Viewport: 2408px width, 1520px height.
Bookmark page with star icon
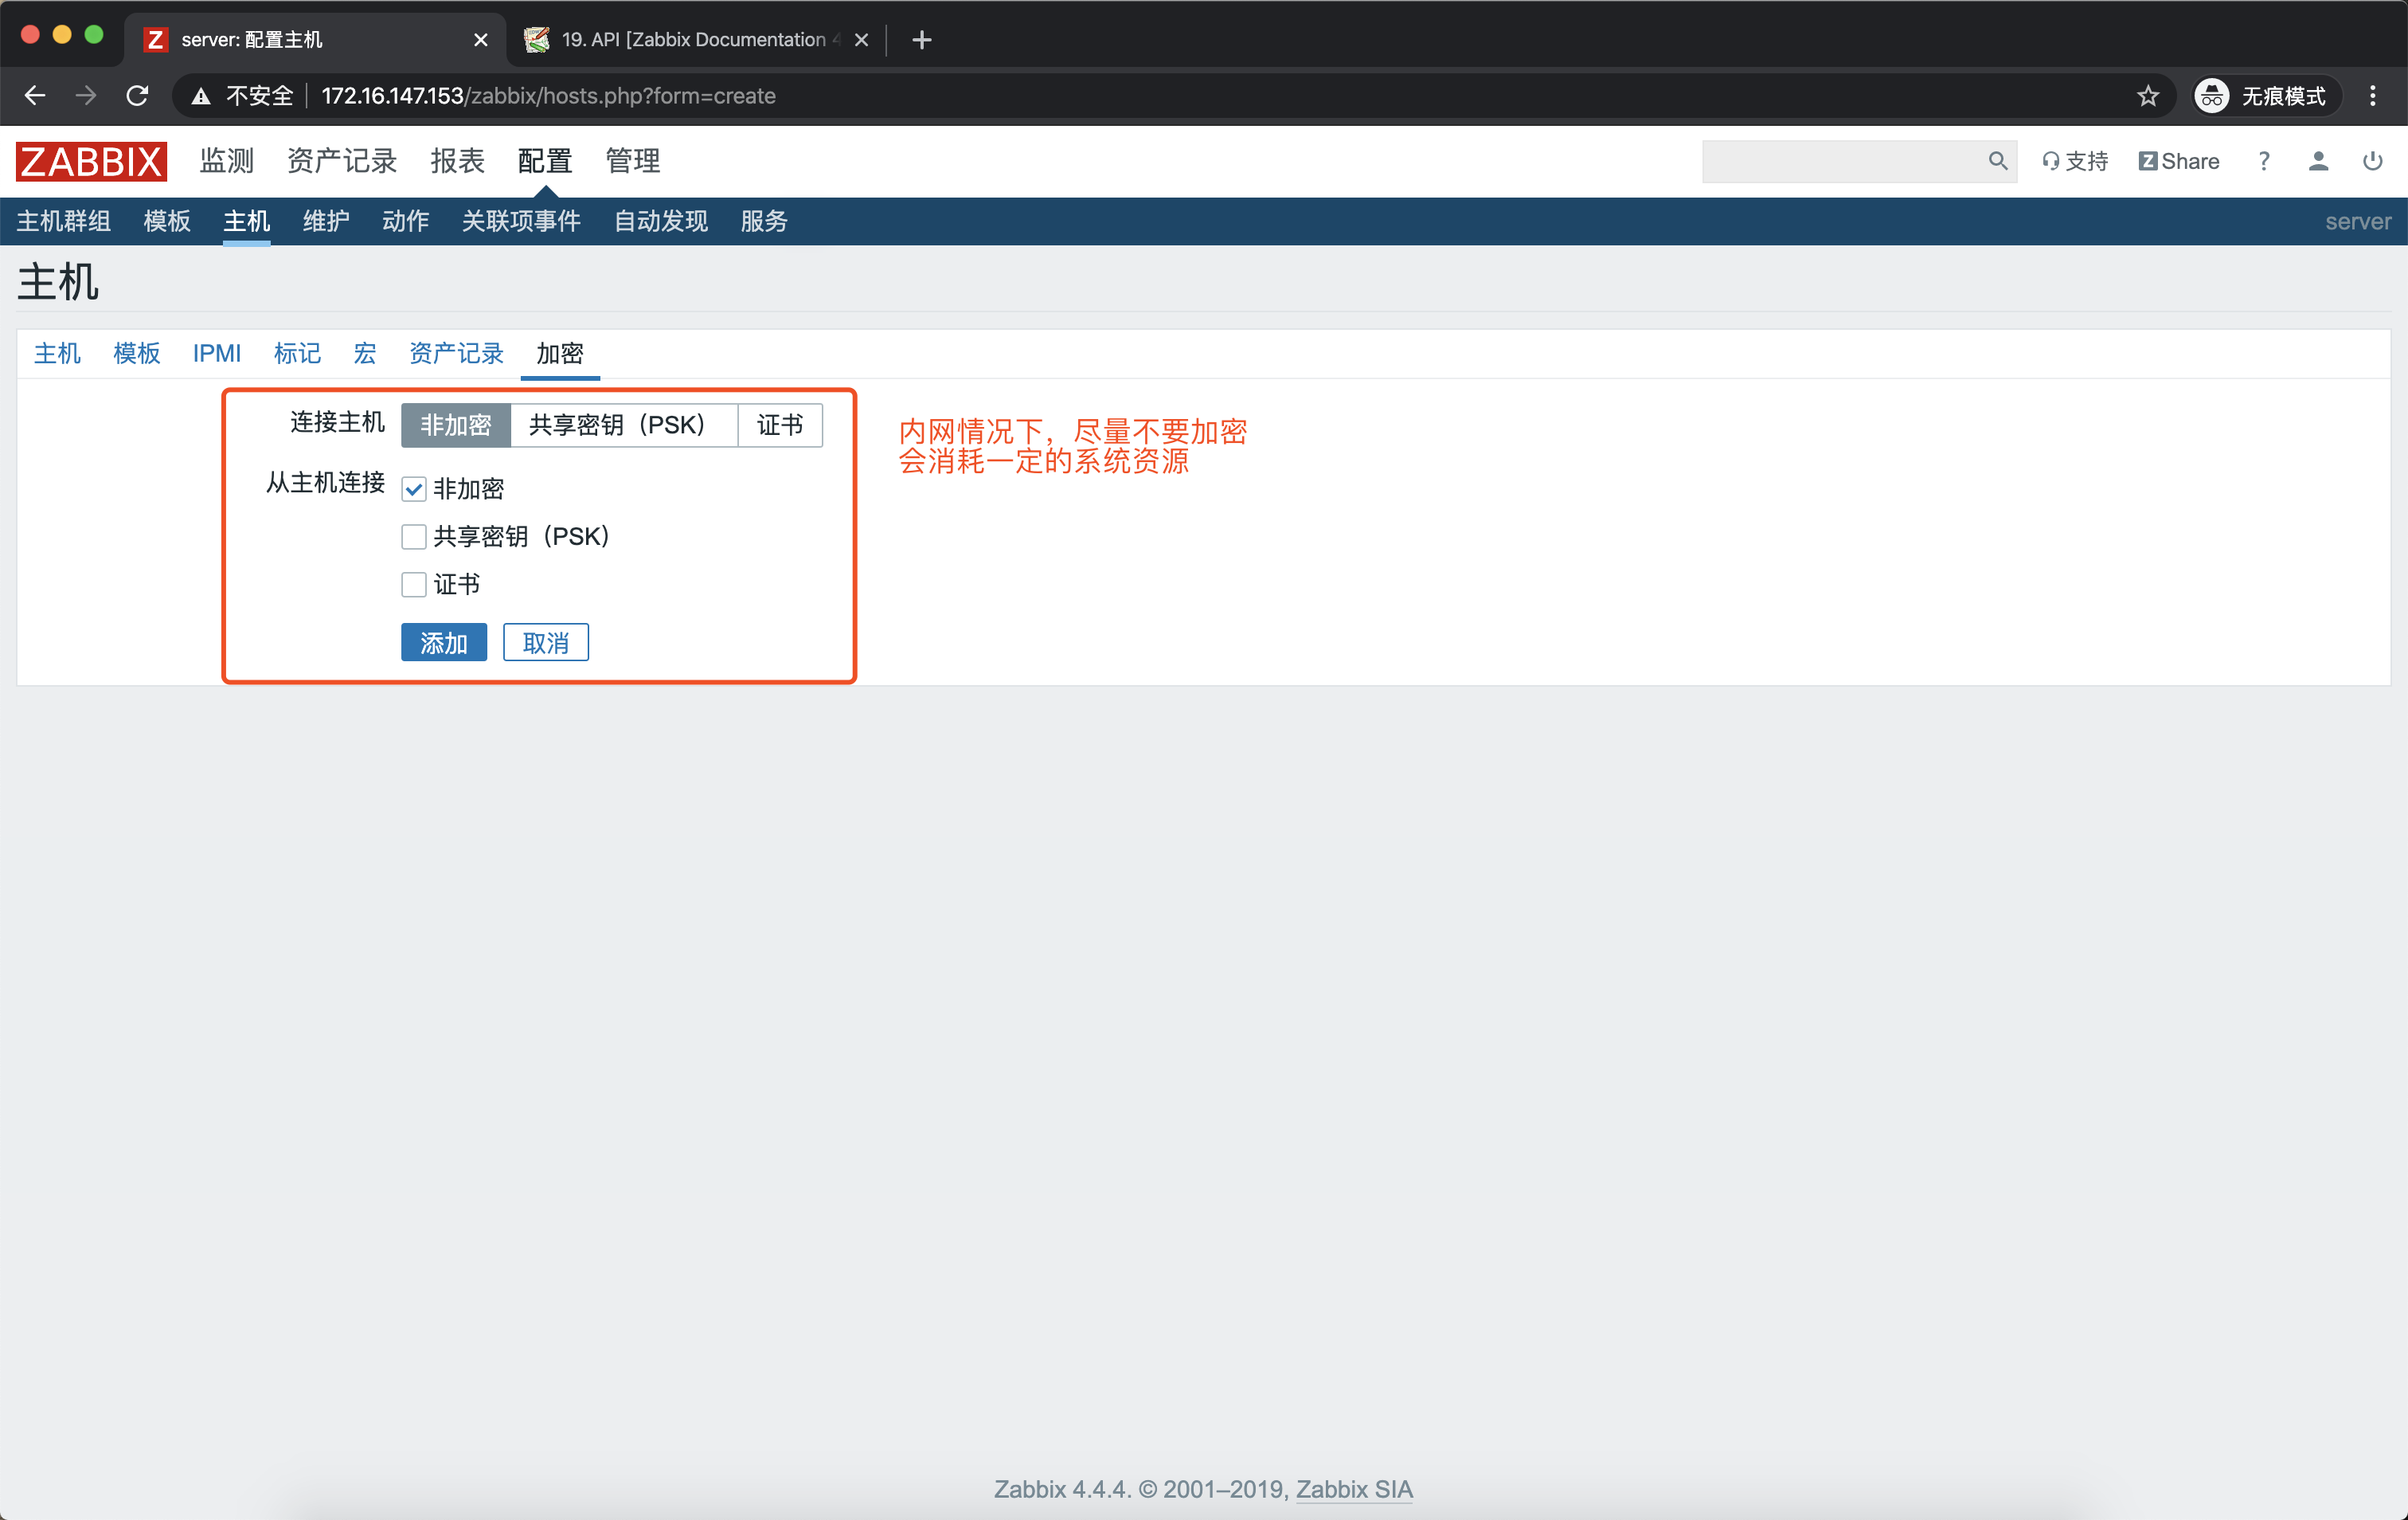2147,96
